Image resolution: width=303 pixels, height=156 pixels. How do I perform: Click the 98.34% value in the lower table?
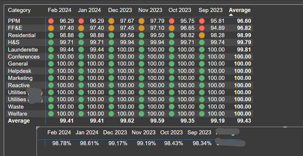[x=202, y=143]
